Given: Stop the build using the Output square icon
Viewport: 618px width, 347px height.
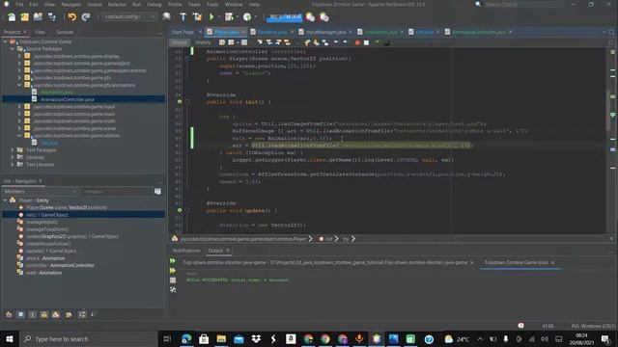Looking at the screenshot, I should tap(173, 280).
